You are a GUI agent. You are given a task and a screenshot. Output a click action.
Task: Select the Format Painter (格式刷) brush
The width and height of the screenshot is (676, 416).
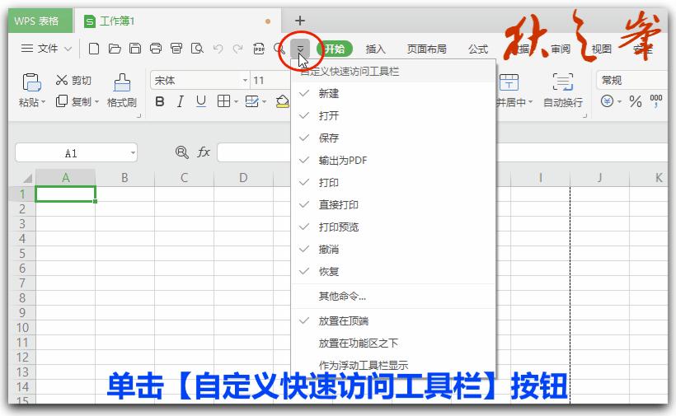(x=122, y=82)
